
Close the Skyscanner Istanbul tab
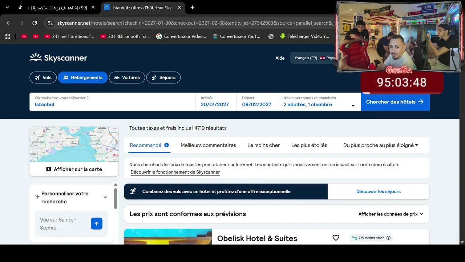(x=179, y=7)
